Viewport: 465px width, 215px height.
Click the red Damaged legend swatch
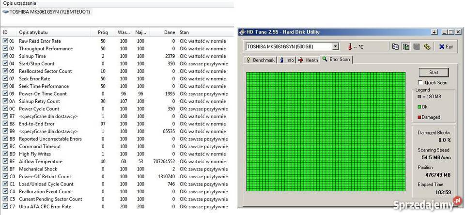pyautogui.click(x=418, y=117)
